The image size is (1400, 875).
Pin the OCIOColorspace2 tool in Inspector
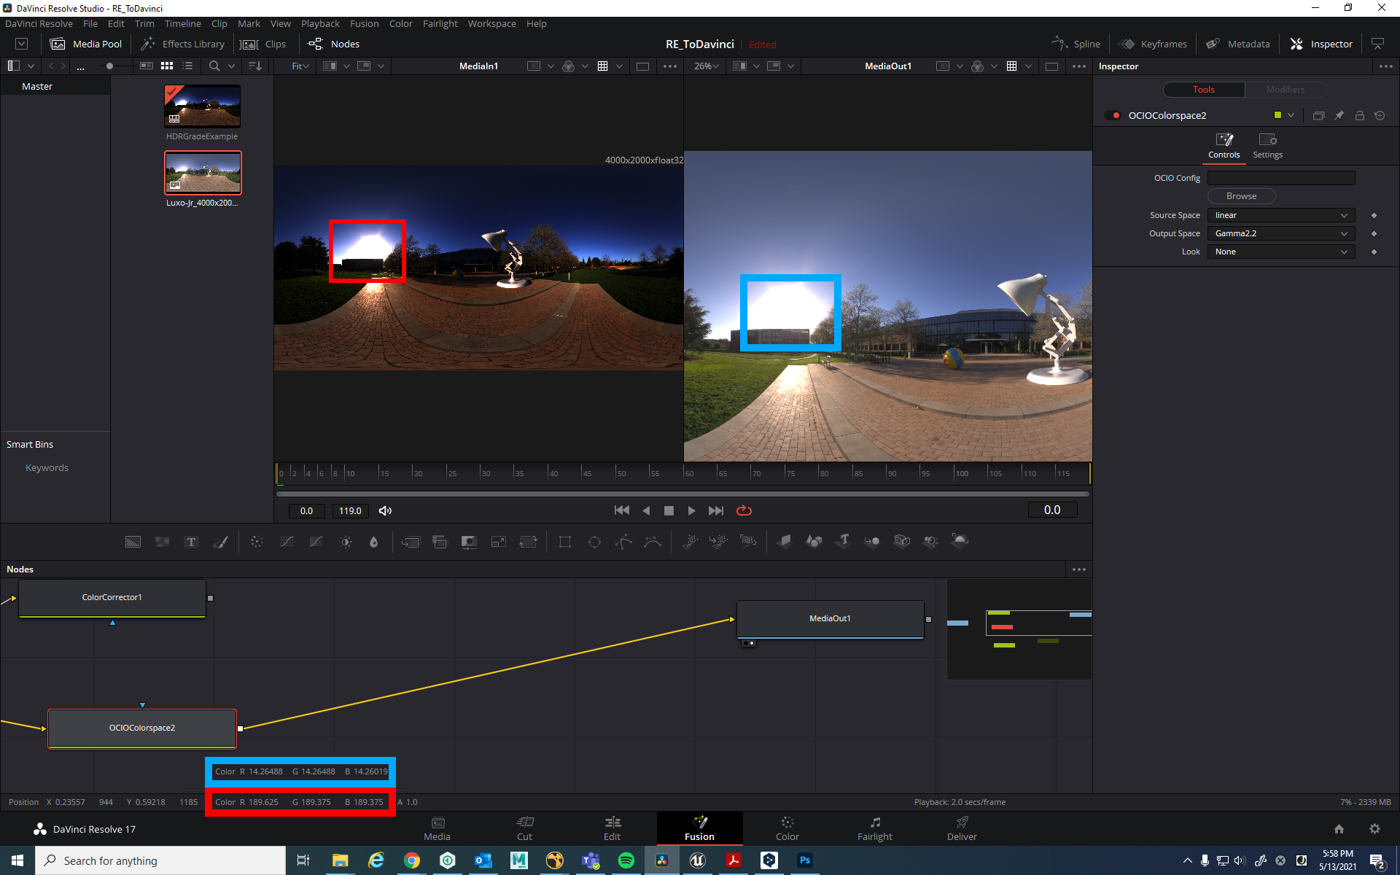tap(1339, 116)
